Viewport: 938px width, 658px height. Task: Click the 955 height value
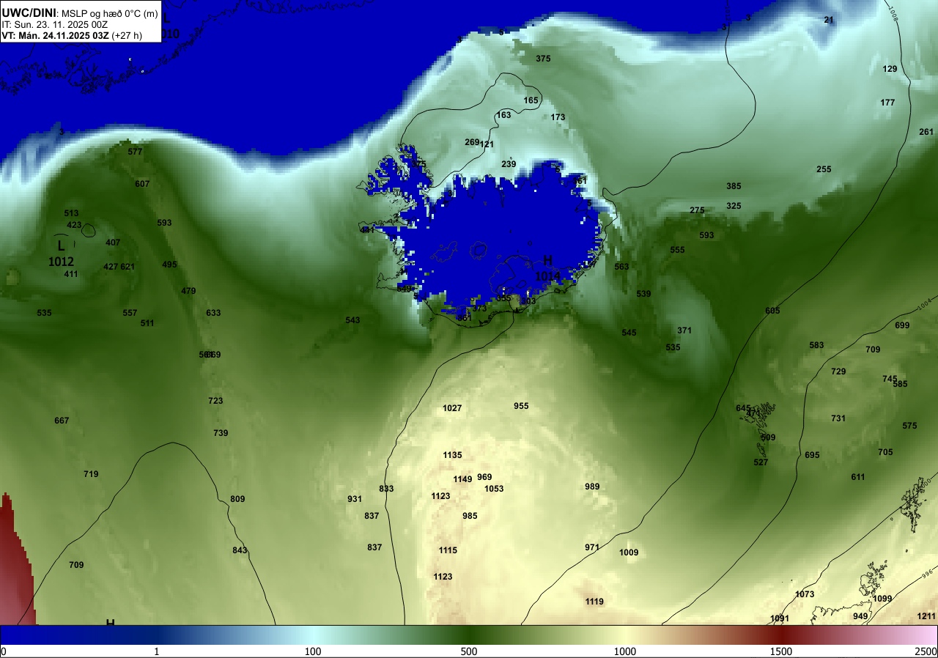click(x=521, y=406)
